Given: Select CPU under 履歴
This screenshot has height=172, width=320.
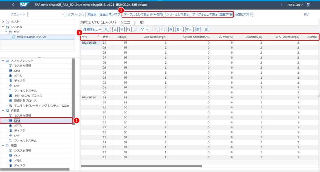Looking at the screenshot, I should (x=17, y=155).
